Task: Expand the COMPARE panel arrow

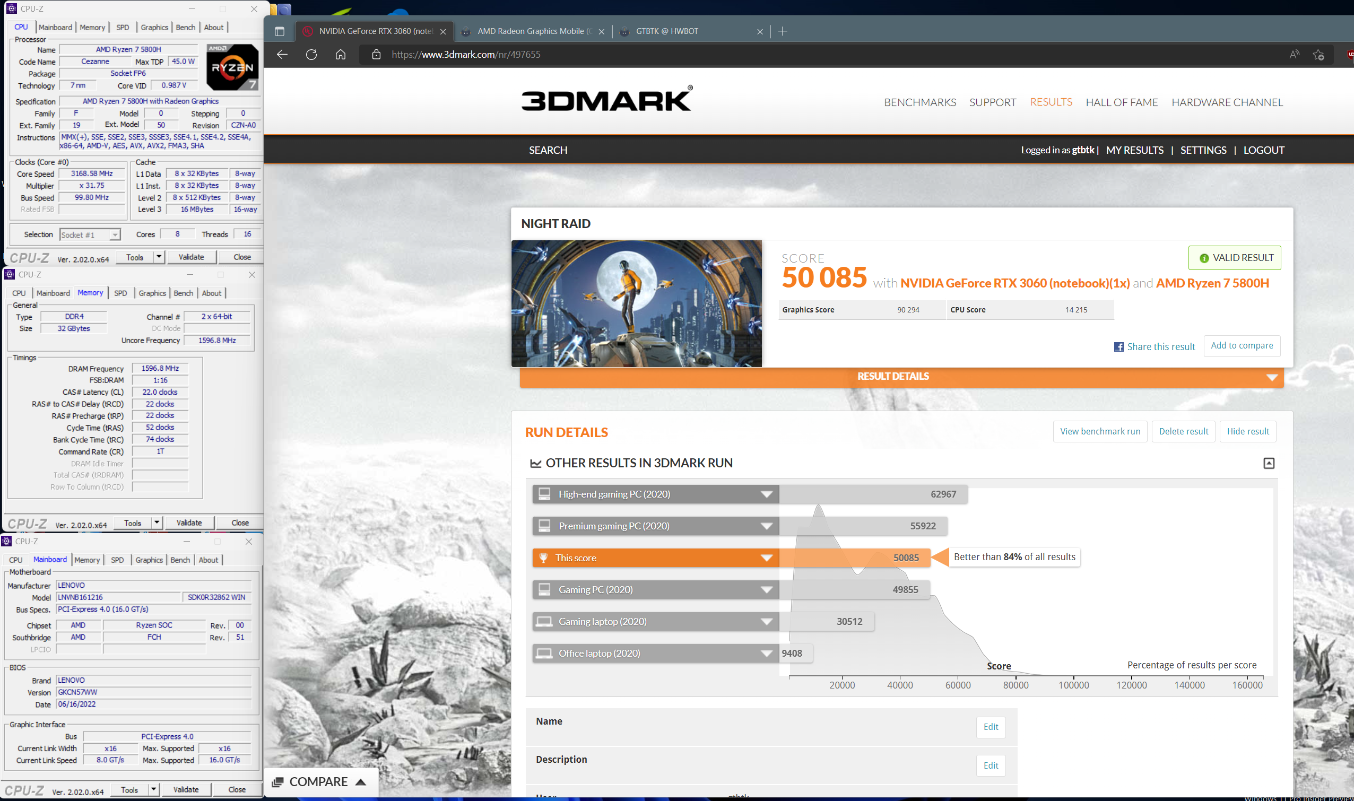Action: [x=361, y=782]
